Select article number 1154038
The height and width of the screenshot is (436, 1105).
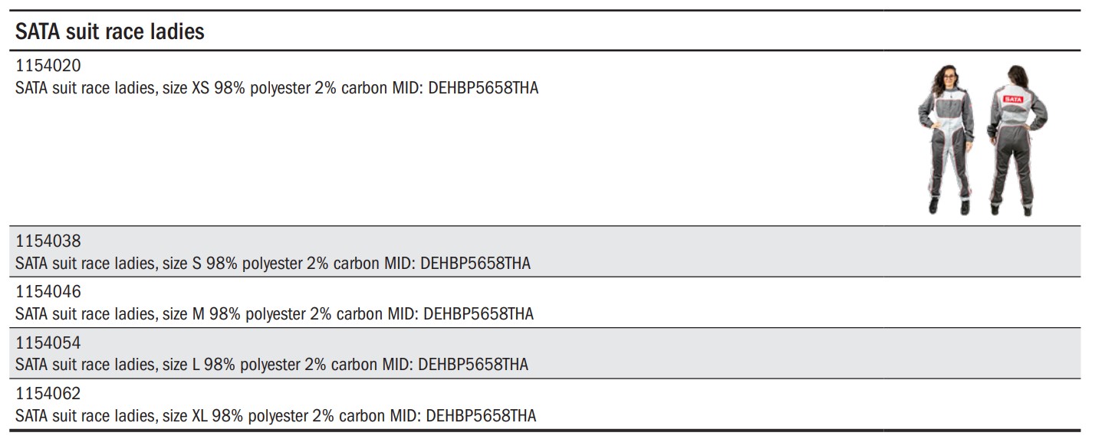coord(48,242)
